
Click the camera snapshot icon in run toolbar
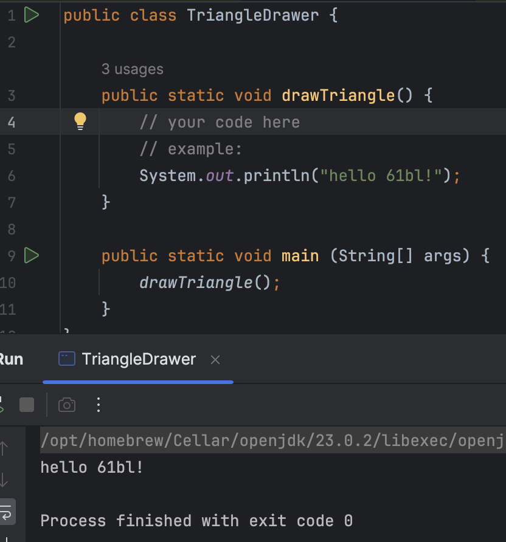67,405
